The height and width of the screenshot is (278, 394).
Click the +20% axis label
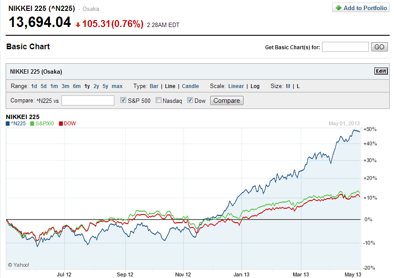[x=370, y=178]
